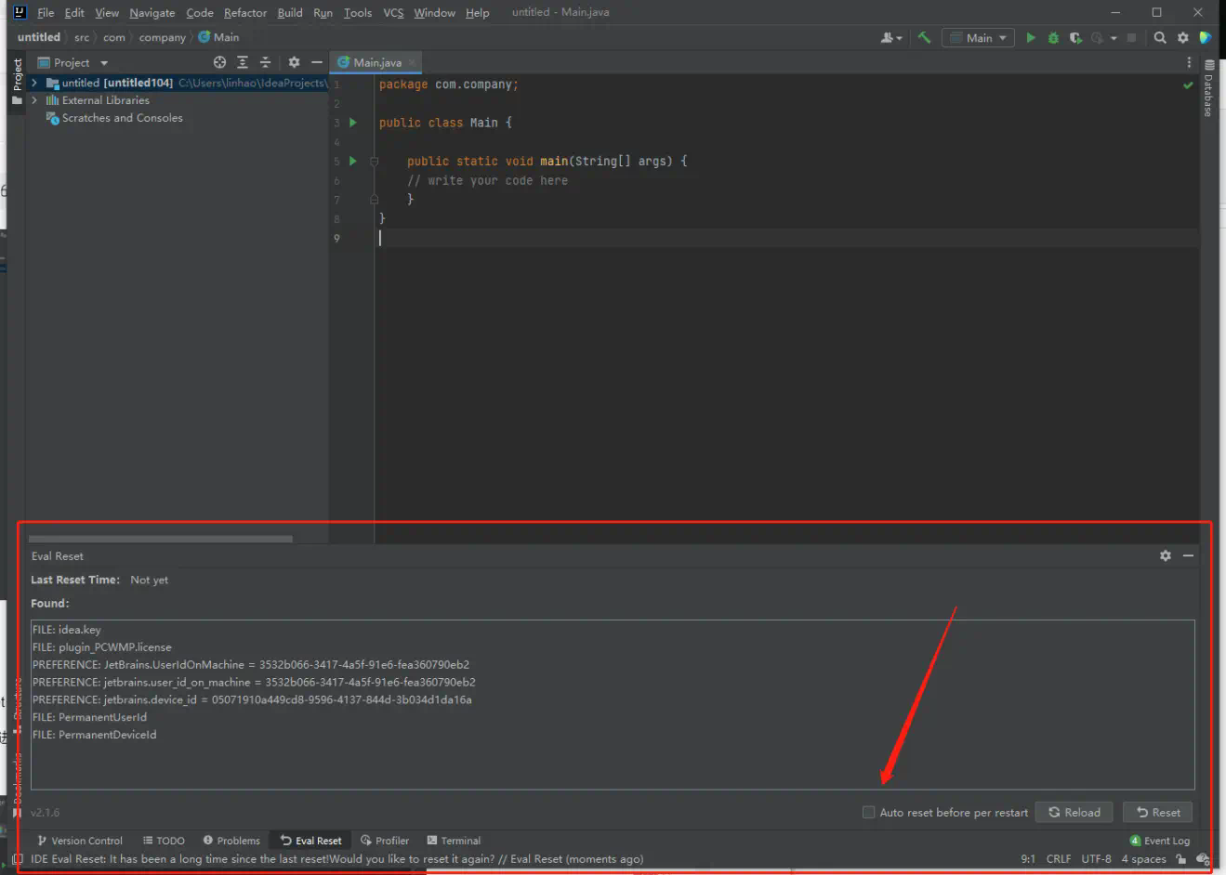Click the Reset button
The height and width of the screenshot is (875, 1226).
click(x=1158, y=812)
